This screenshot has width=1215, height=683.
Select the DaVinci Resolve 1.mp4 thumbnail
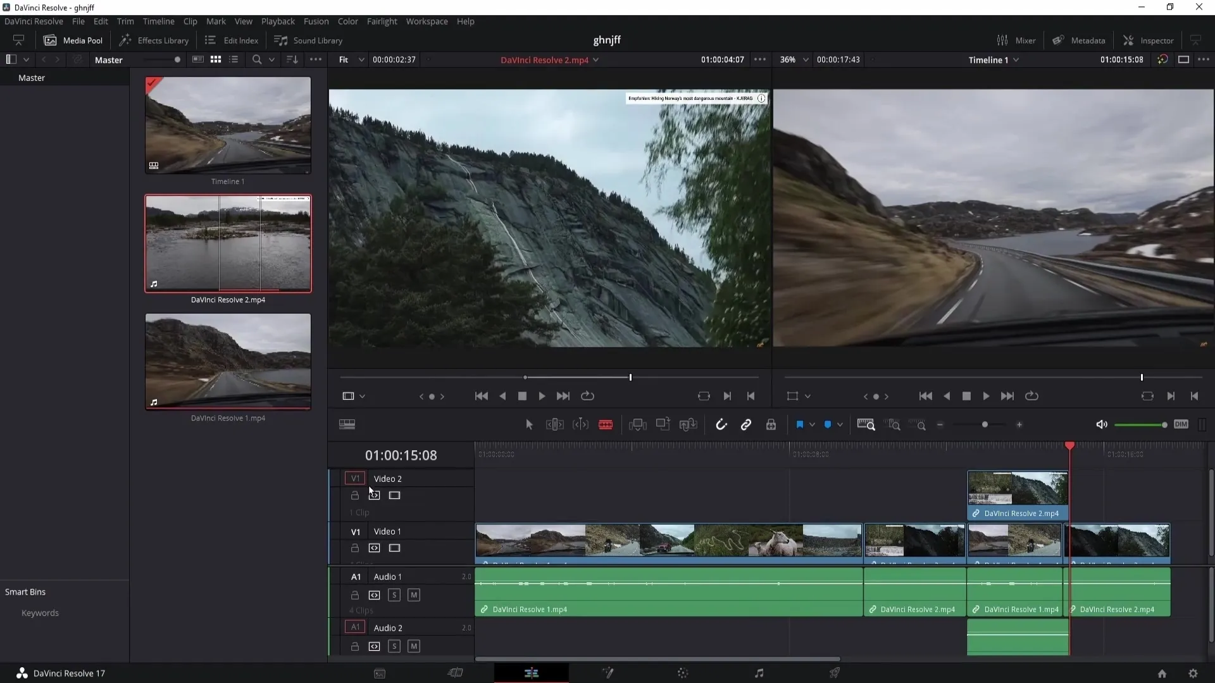(x=228, y=362)
